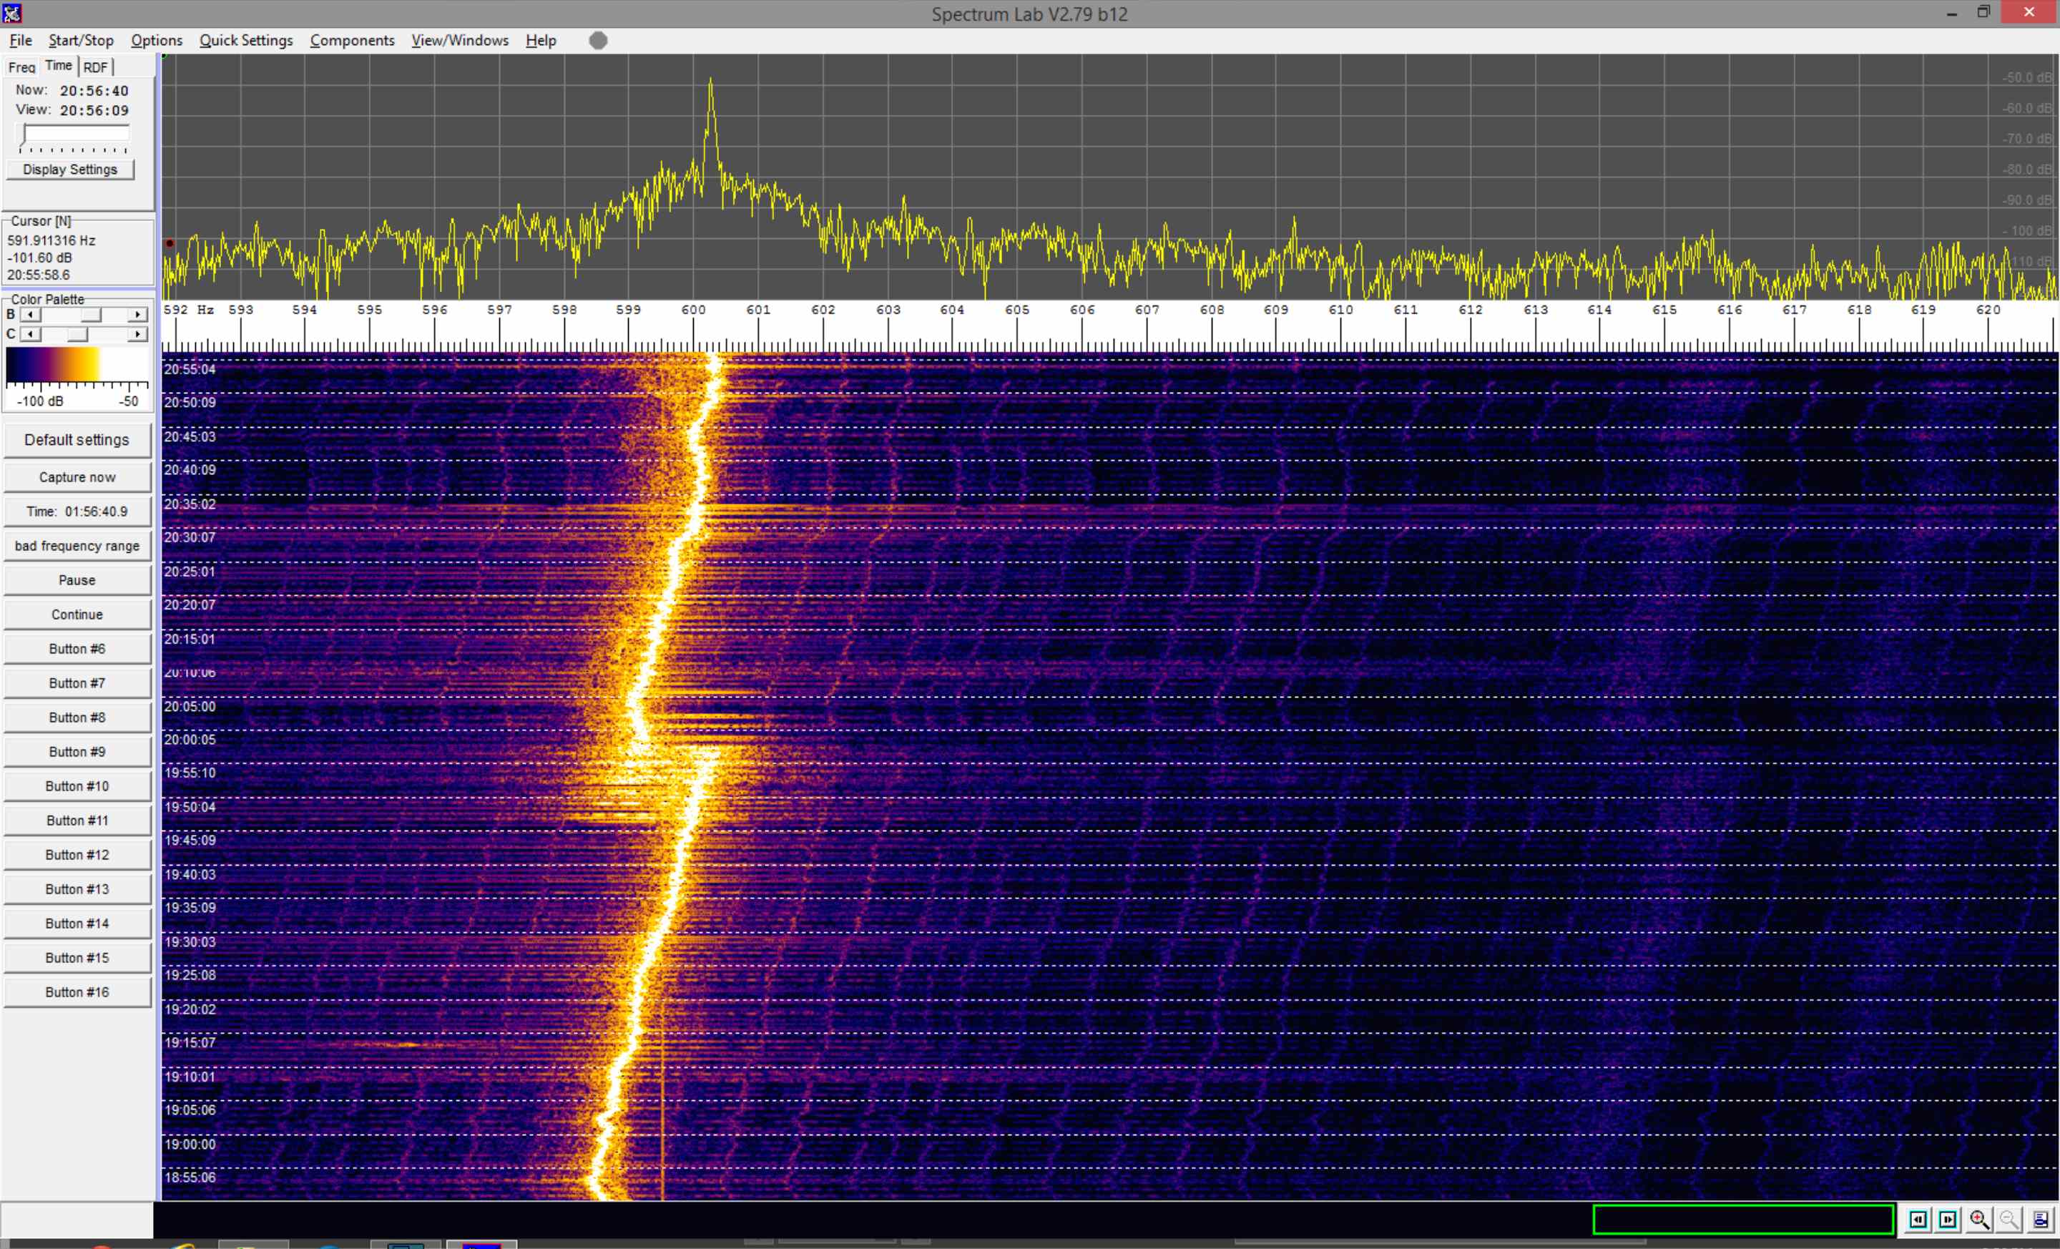Click the red marker dot on spectrum graph
The image size is (2060, 1249).
[170, 243]
